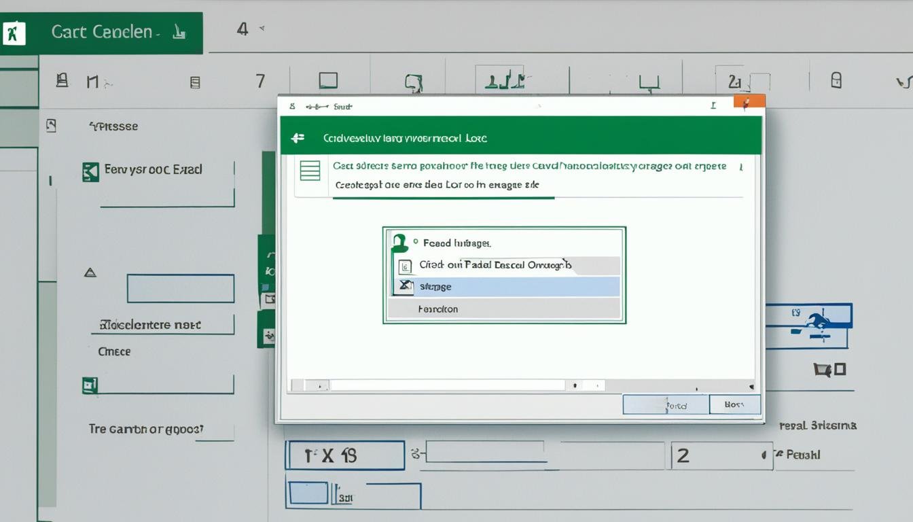Click the bracket-shaped icon in the upper-right toolbar

(649, 82)
